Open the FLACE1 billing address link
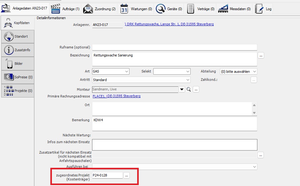Screen dimensions: 300x186 point(116,96)
